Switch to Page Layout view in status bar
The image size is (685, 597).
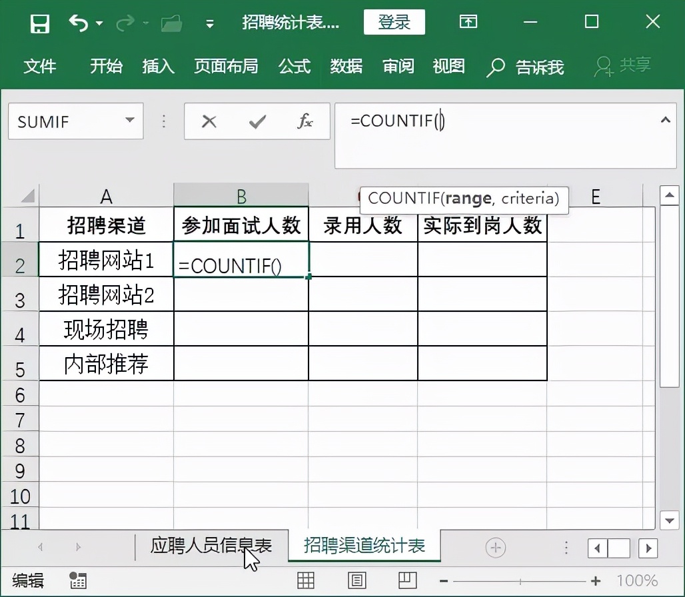[356, 581]
